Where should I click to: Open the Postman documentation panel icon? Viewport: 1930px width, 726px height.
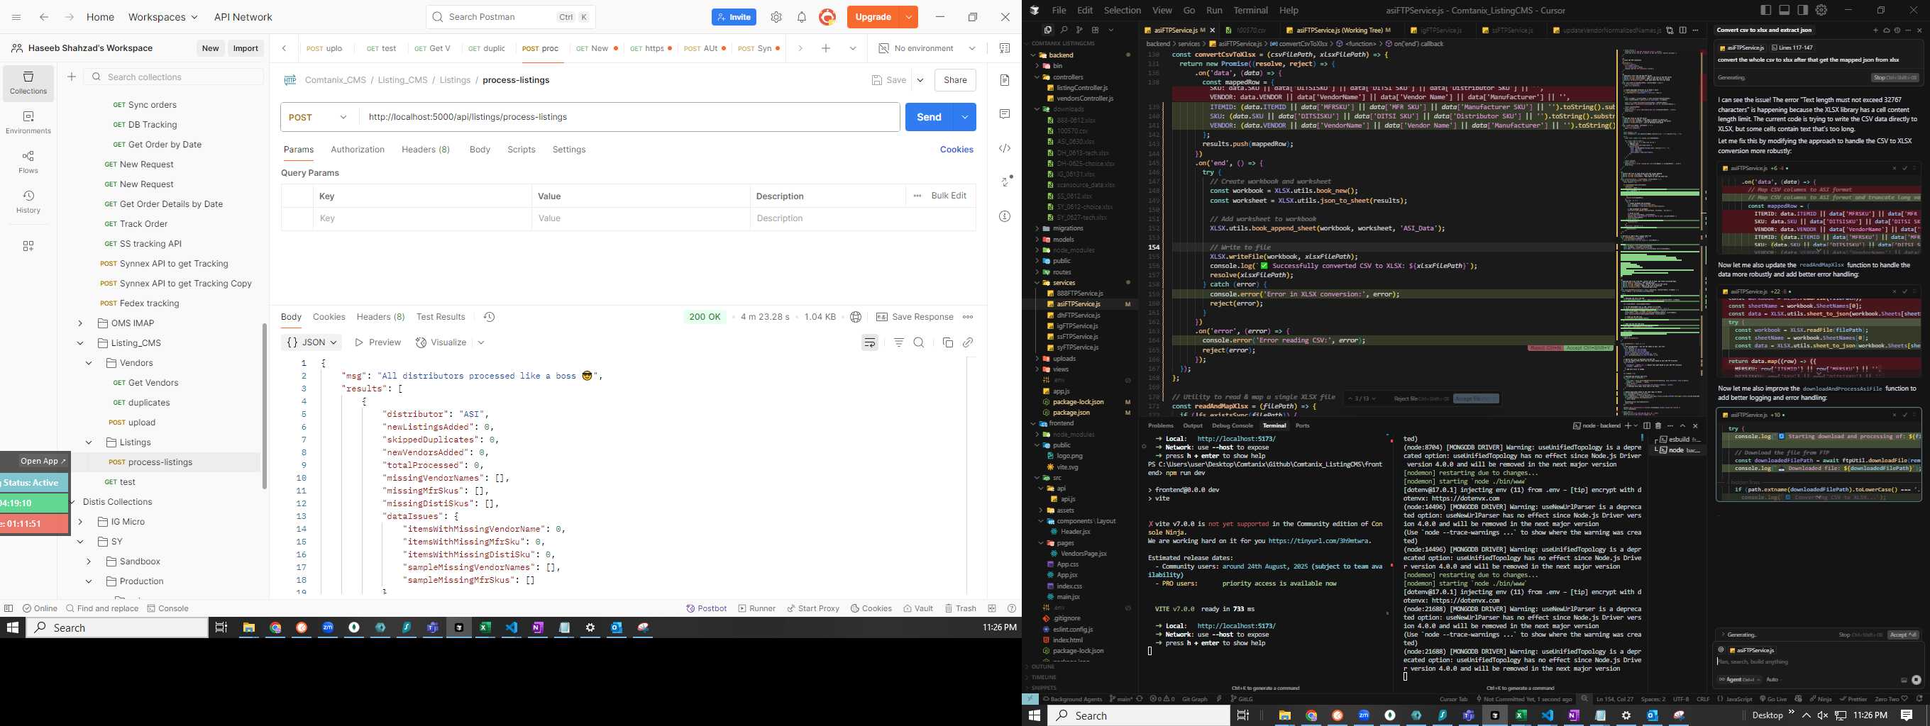coord(1005,80)
